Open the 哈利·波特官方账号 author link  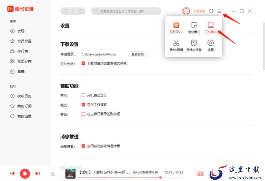point(145,172)
